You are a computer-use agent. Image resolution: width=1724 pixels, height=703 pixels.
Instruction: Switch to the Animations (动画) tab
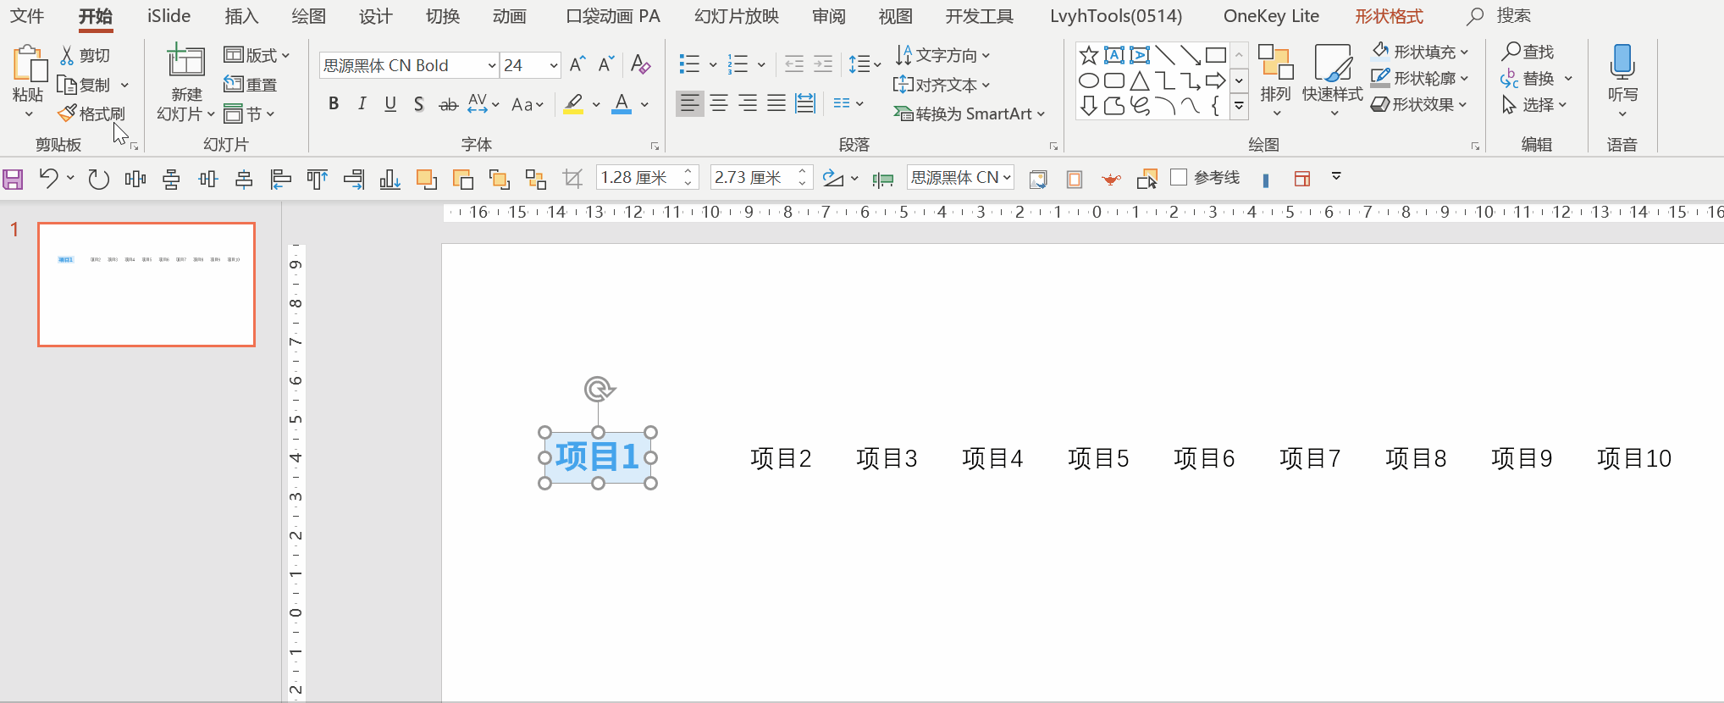[510, 16]
